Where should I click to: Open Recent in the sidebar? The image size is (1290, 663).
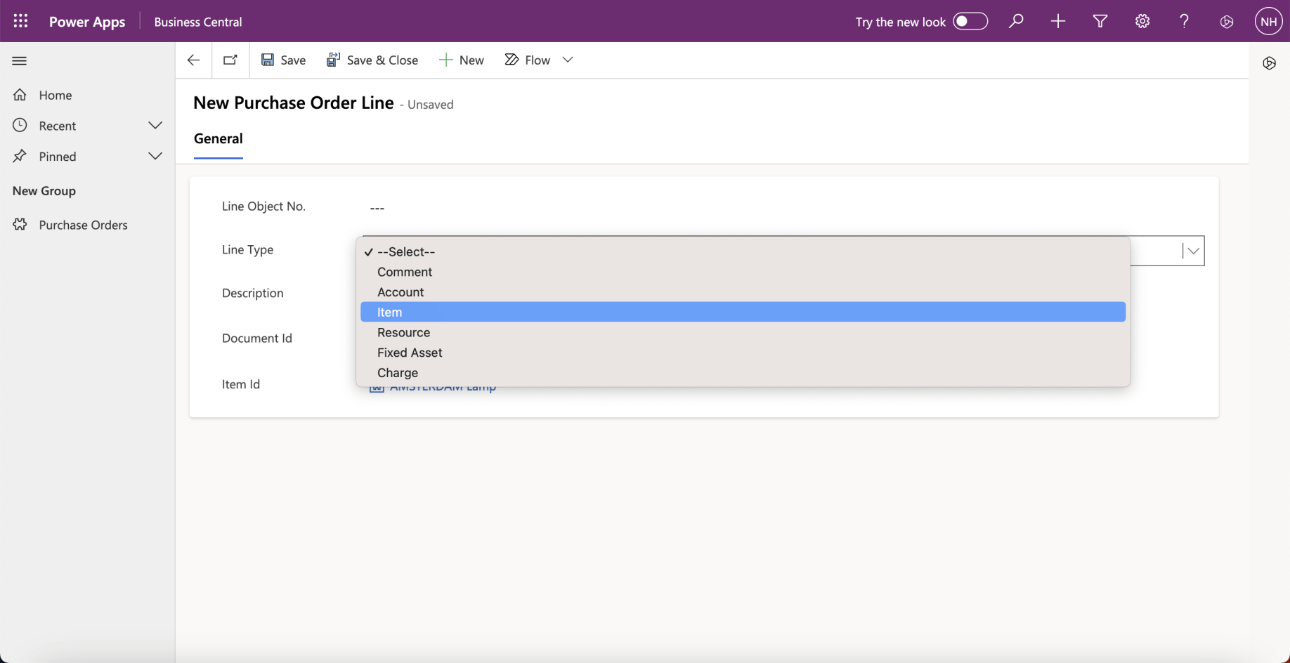click(x=58, y=126)
